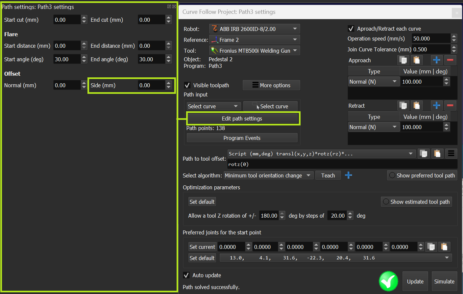Screen dimensions: 463x294
Task: Click the blue plus icon in Approach section
Action: click(x=436, y=60)
